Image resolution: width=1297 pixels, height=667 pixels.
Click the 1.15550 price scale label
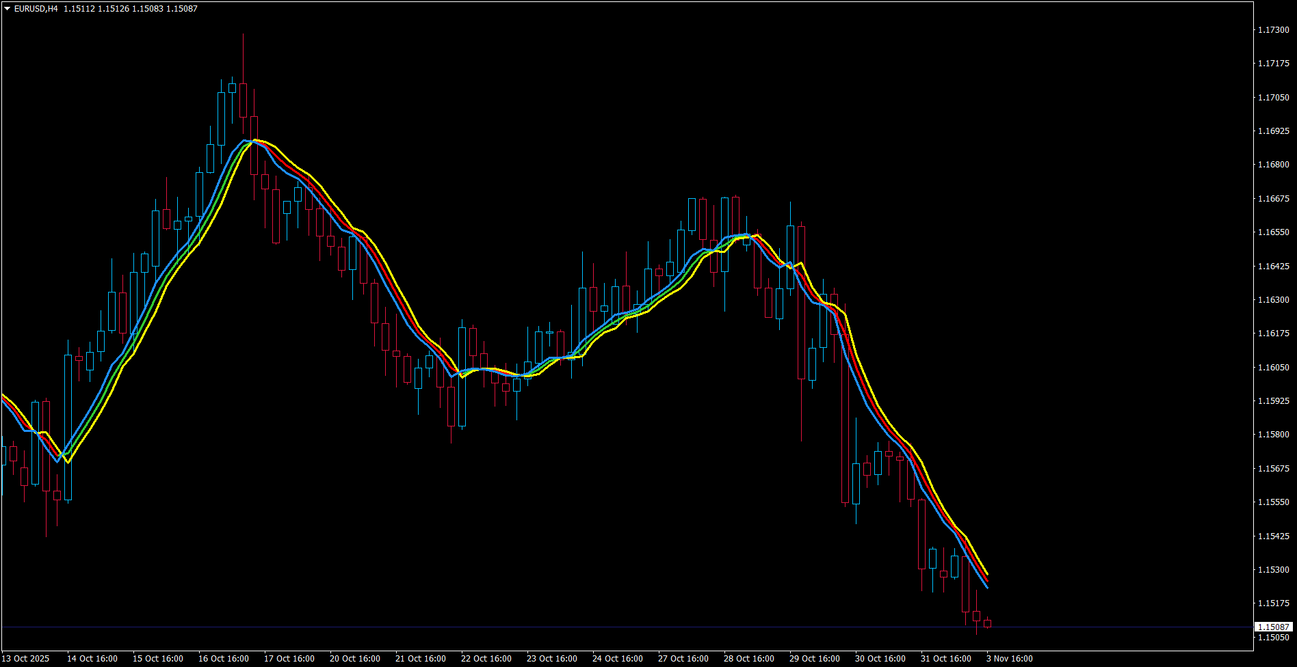(1274, 502)
